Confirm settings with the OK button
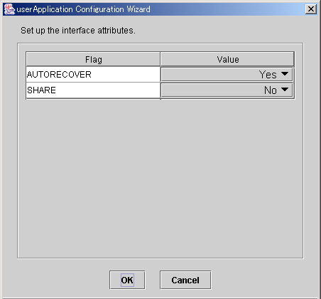Image resolution: width=321 pixels, height=299 pixels. click(127, 280)
